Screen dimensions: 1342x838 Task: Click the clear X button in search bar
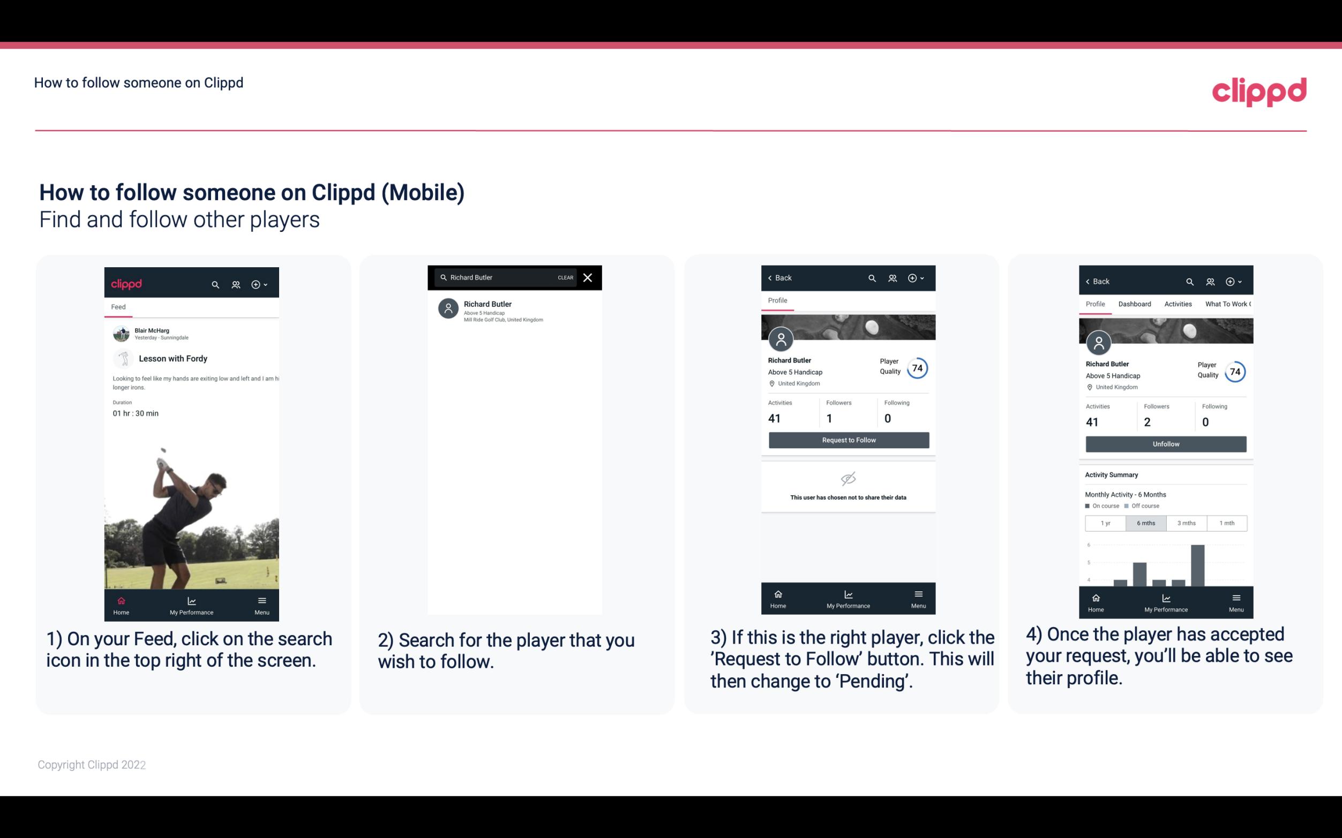587,277
